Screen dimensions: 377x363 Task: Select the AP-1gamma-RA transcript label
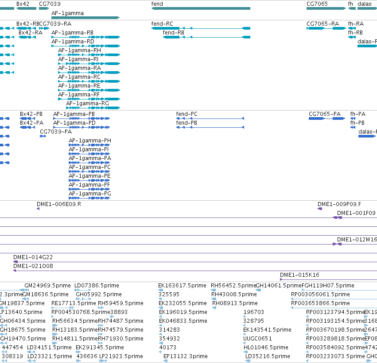pyautogui.click(x=80, y=68)
